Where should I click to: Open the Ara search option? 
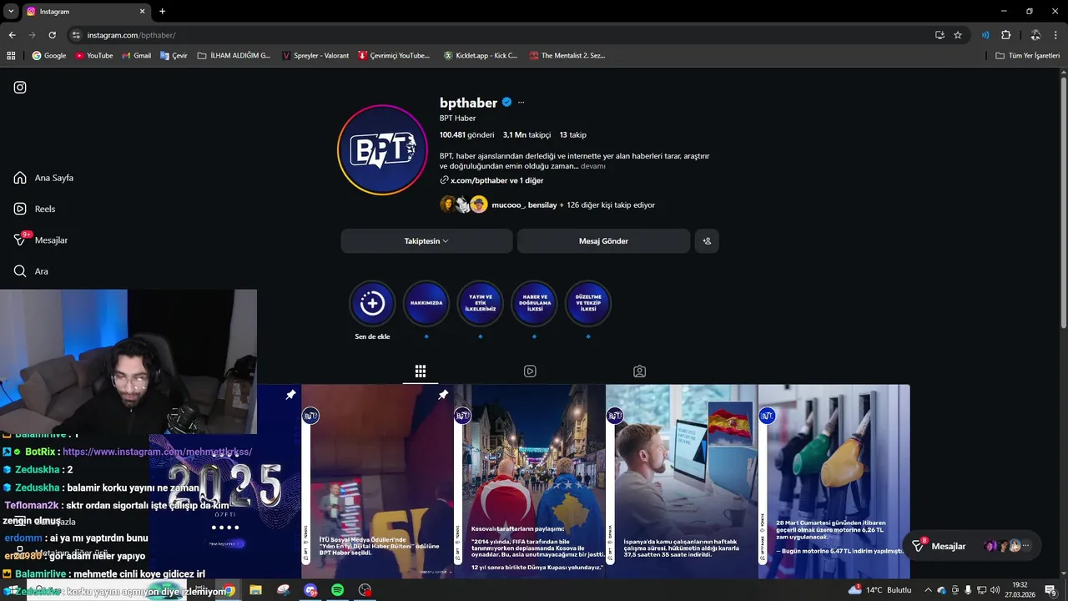(x=31, y=271)
